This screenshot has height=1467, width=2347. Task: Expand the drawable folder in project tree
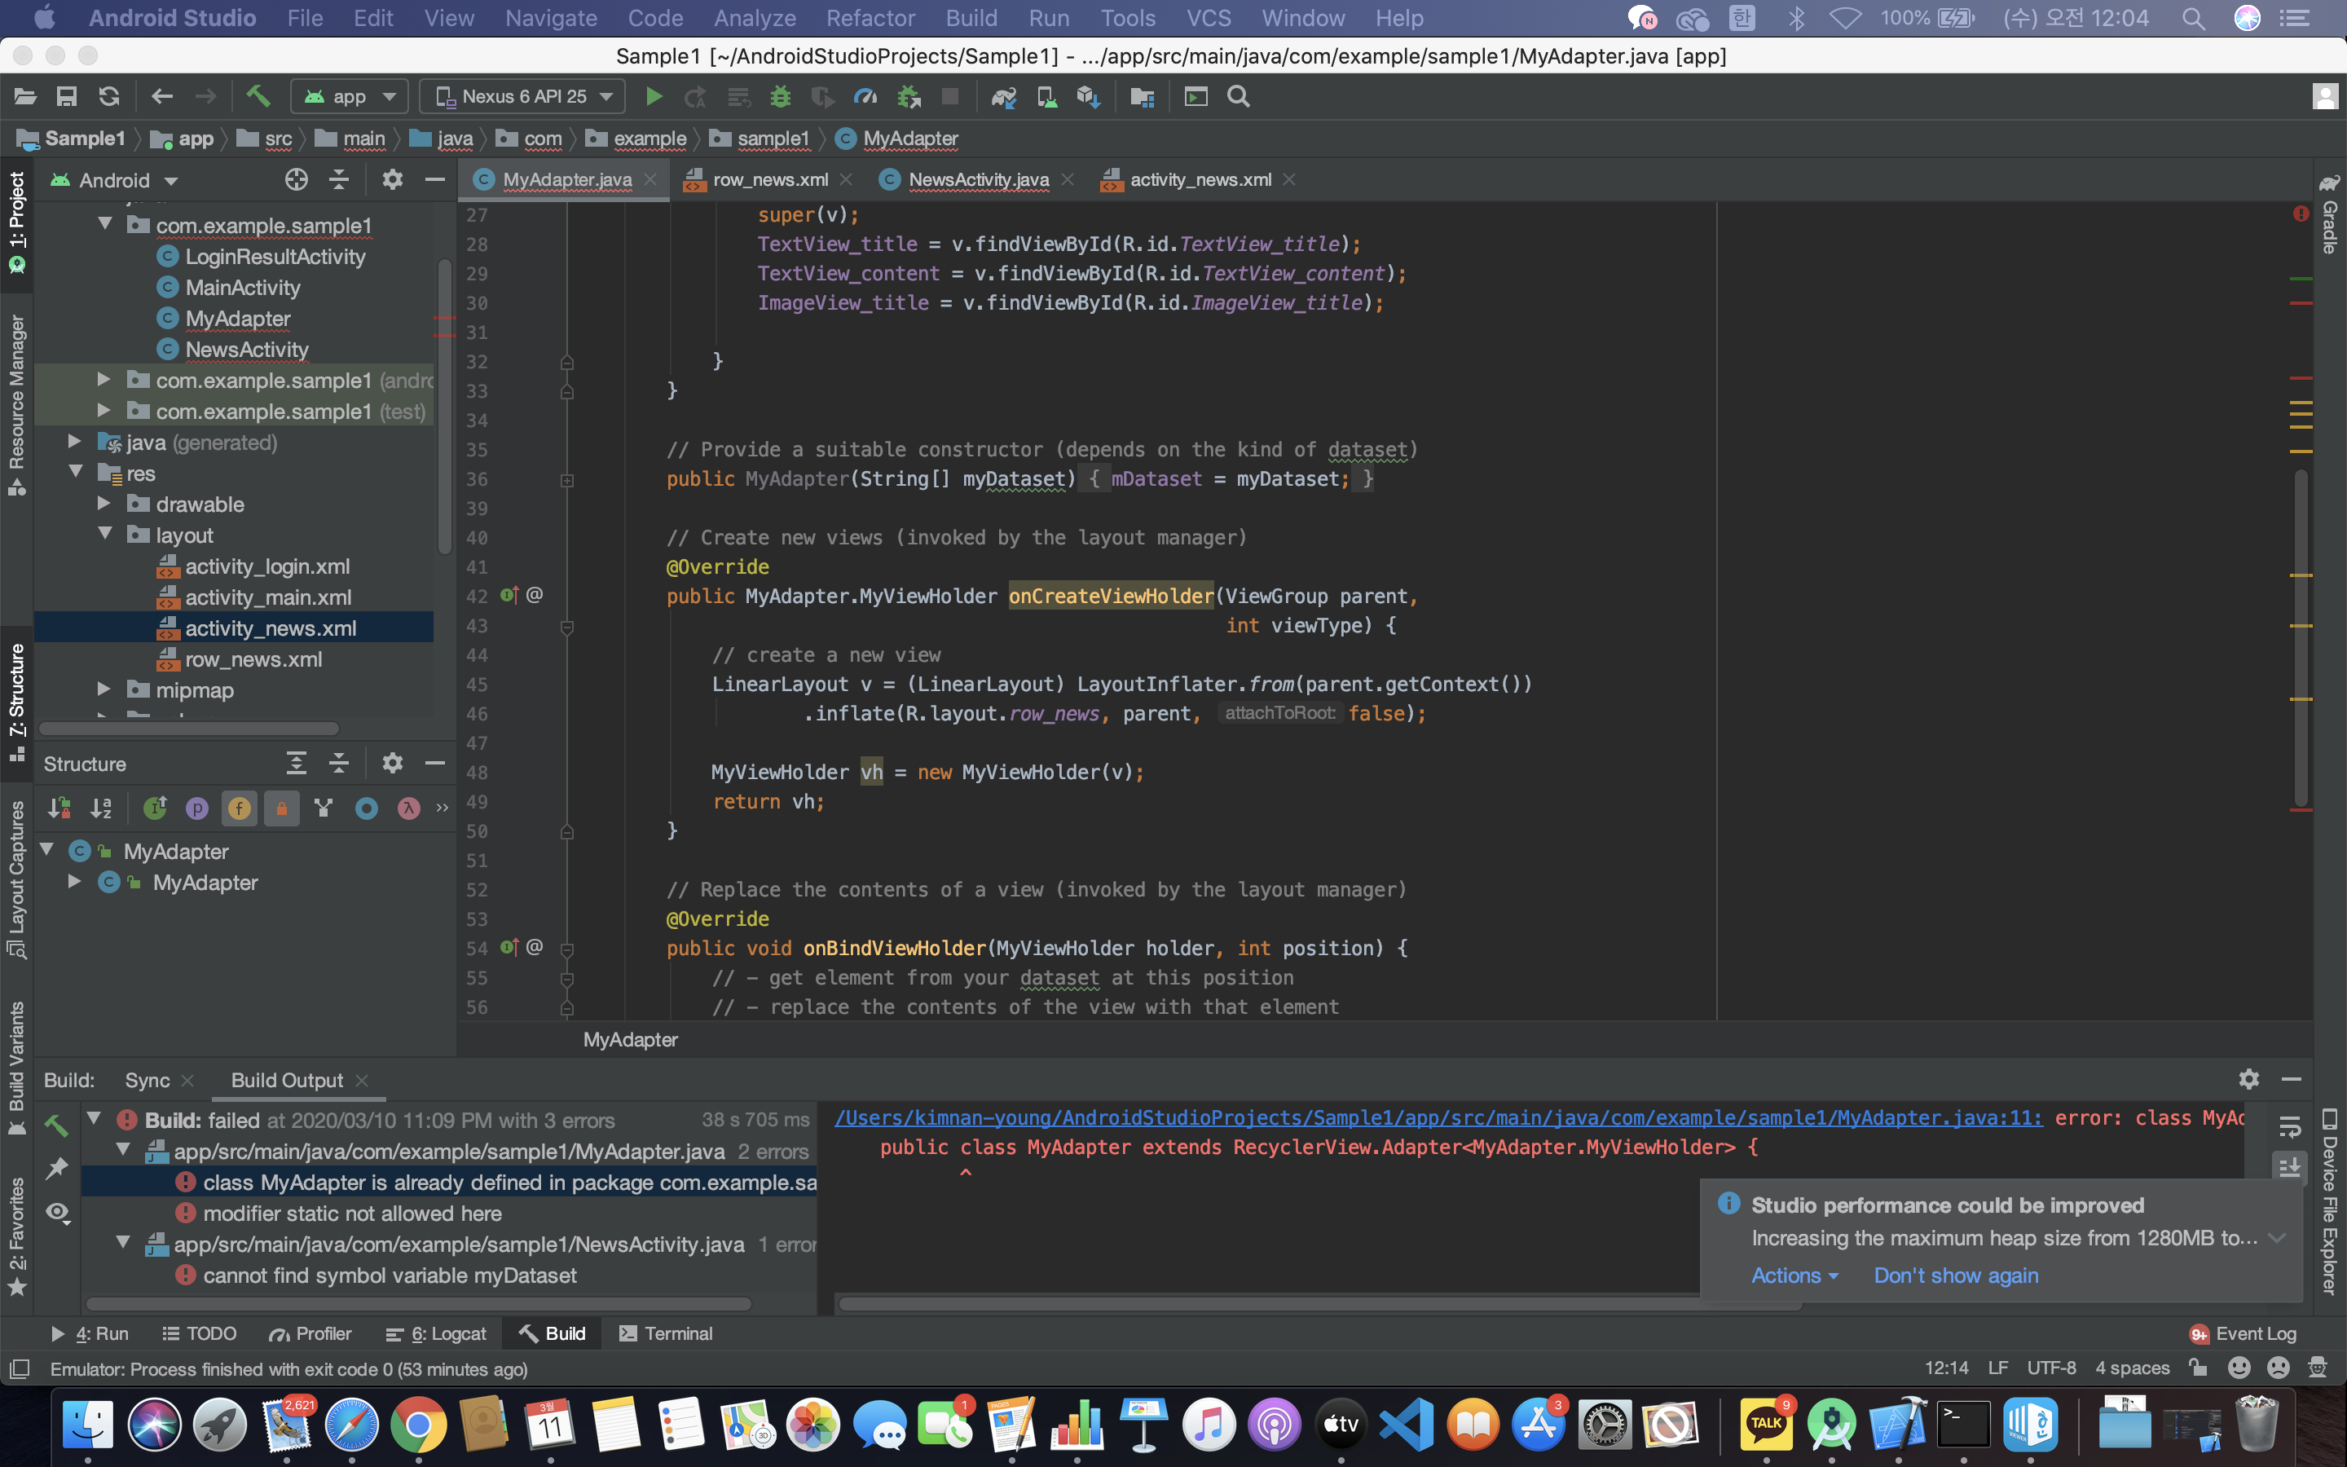pos(105,504)
